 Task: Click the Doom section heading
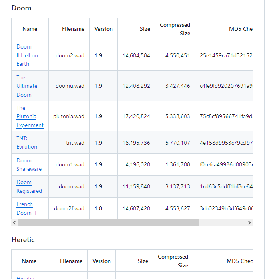21,8
